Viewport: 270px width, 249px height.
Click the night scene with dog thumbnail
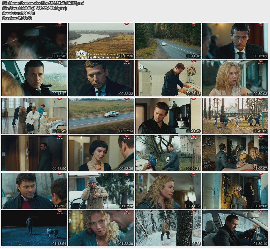[34, 228]
